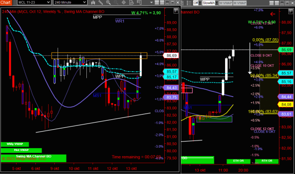Open the data box icon
Image resolution: width=295 pixels, height=174 pixels.
click(131, 2)
